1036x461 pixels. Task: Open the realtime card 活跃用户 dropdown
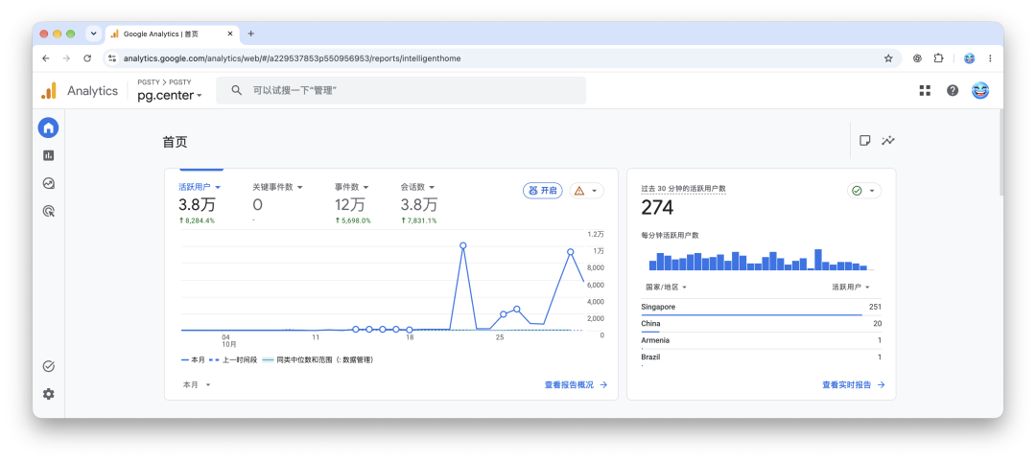[x=850, y=288]
